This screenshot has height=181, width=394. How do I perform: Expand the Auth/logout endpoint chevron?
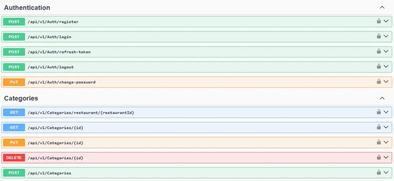[386, 66]
